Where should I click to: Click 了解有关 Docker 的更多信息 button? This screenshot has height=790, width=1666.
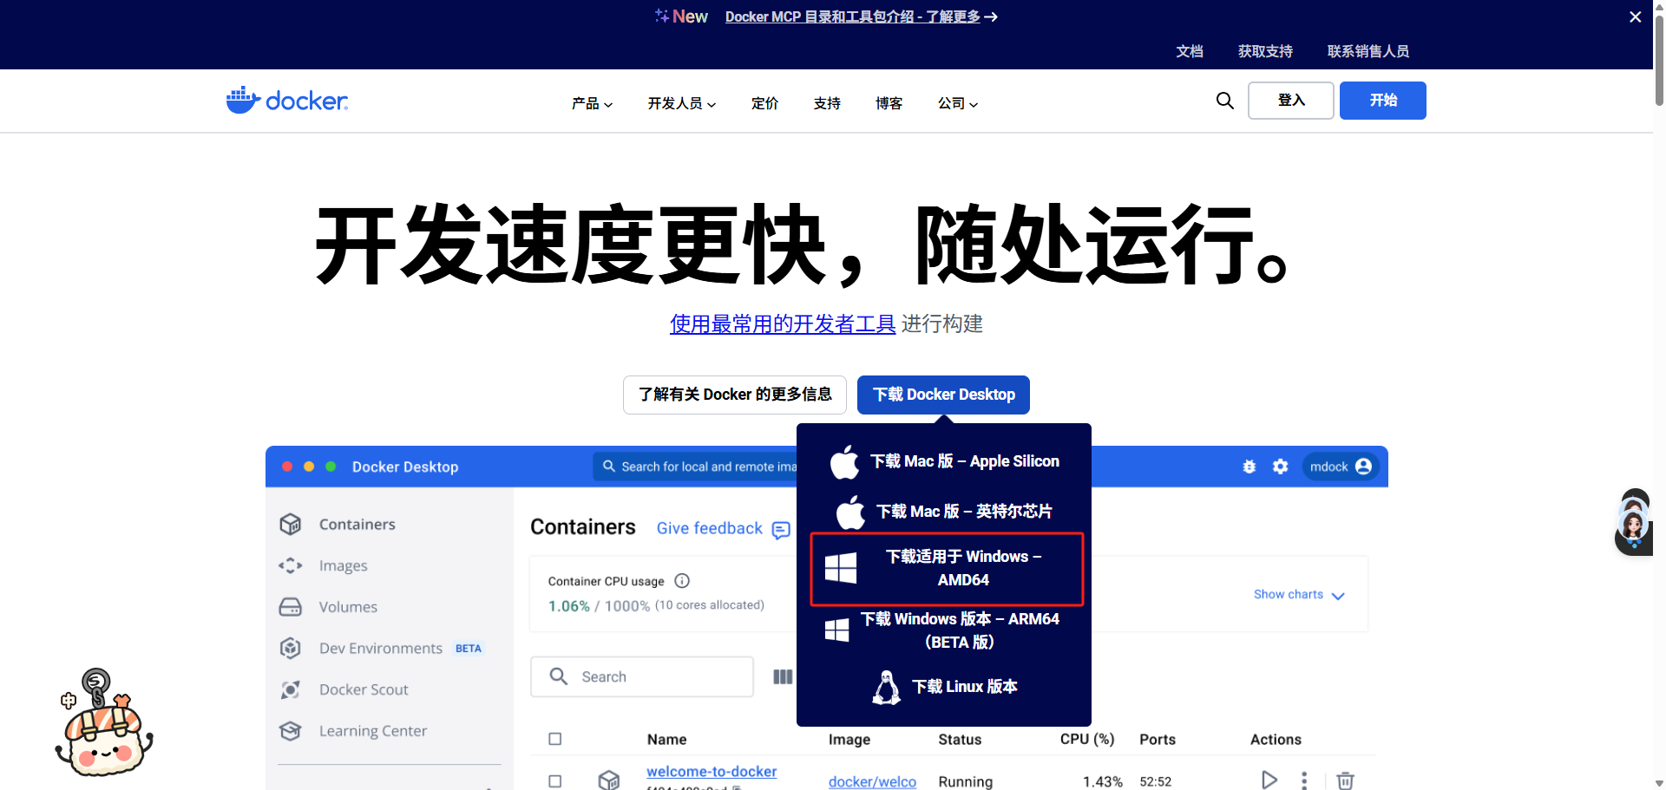click(x=735, y=395)
